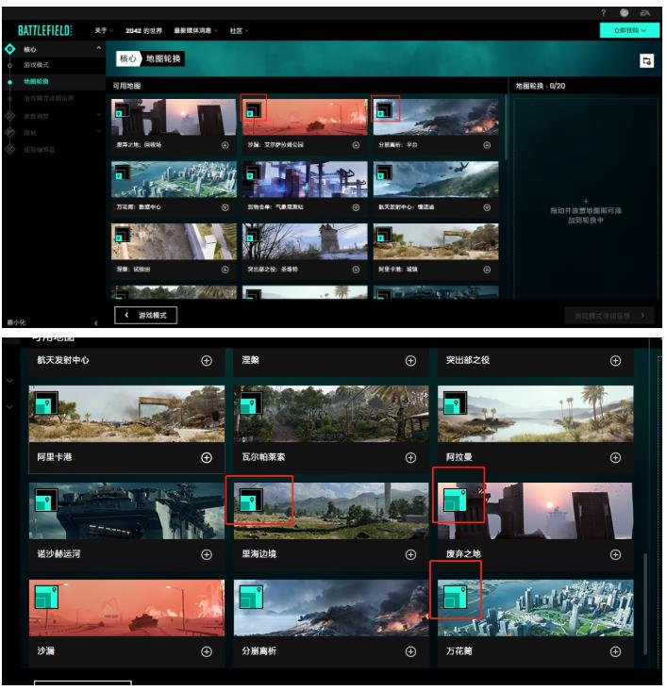Viewport: 667px width, 690px height.
Task: Add 货物仓单：气象观测站 map with its plus icon
Action: point(356,206)
